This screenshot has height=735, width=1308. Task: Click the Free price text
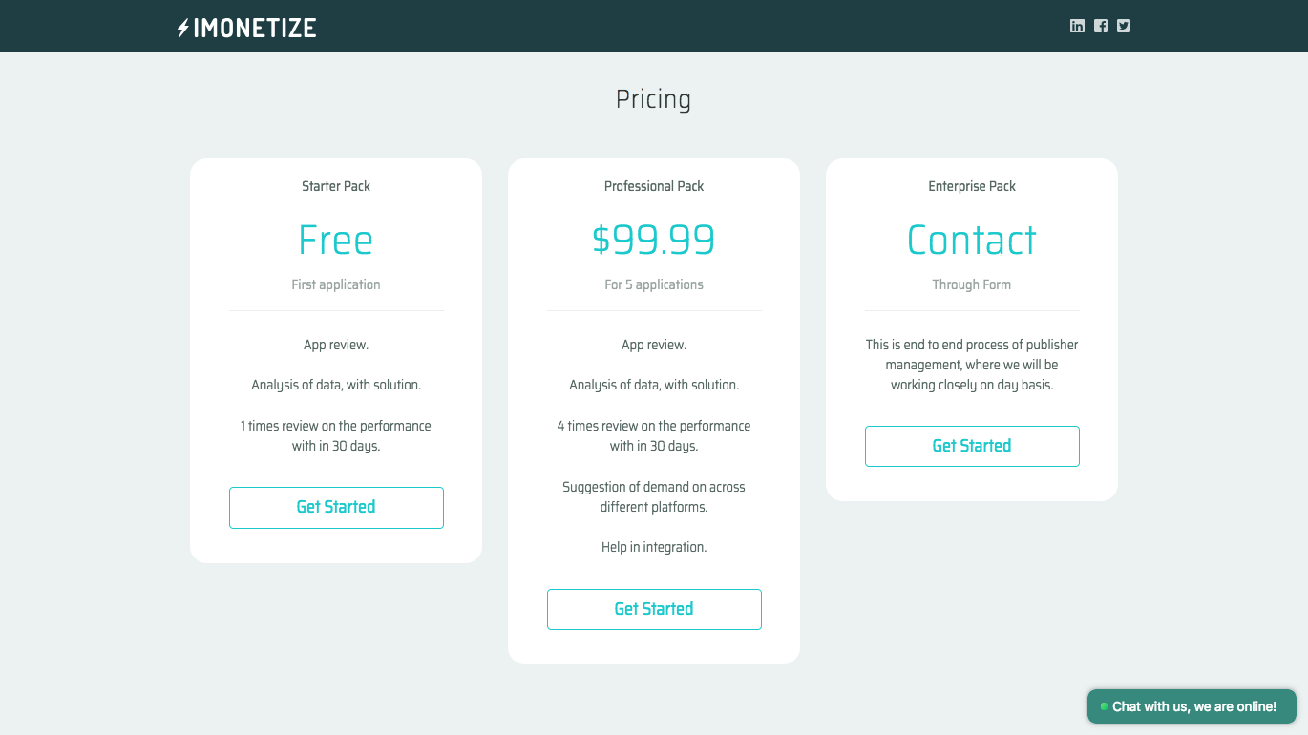336,241
